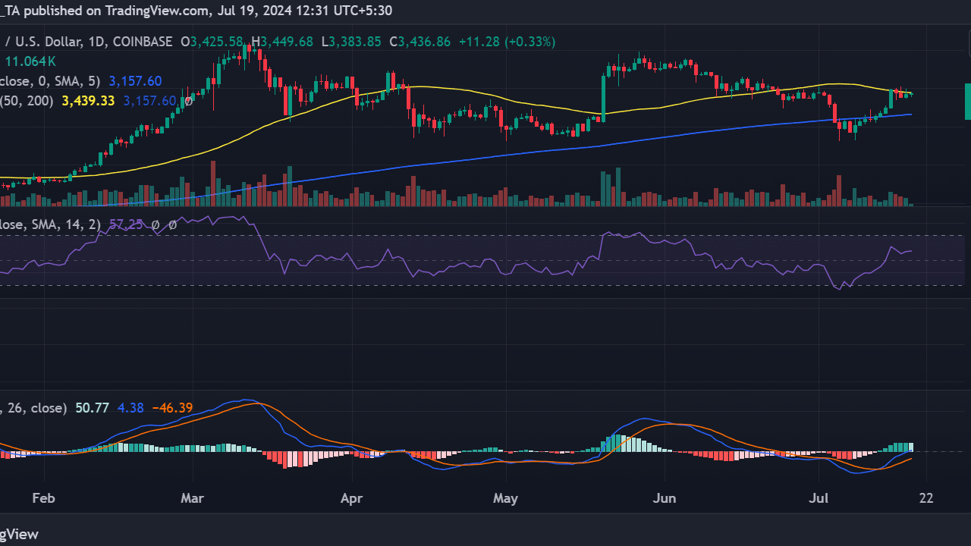
Task: Click the 22 date label on the time axis
Action: pyautogui.click(x=926, y=498)
